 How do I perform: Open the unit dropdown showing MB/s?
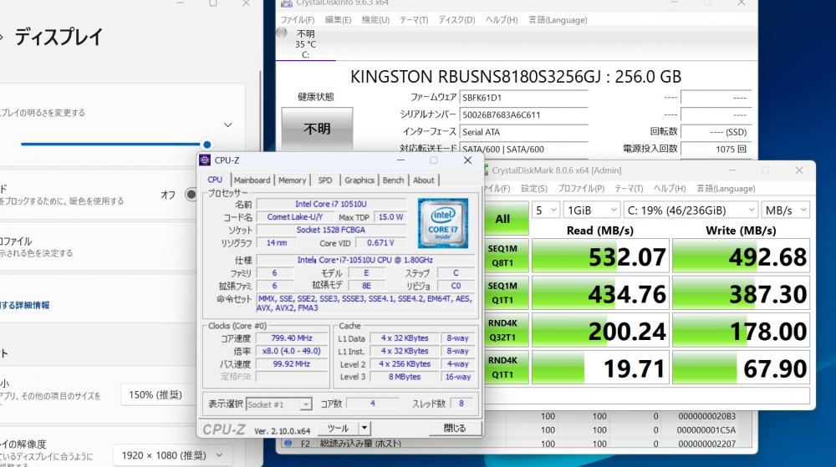point(786,211)
